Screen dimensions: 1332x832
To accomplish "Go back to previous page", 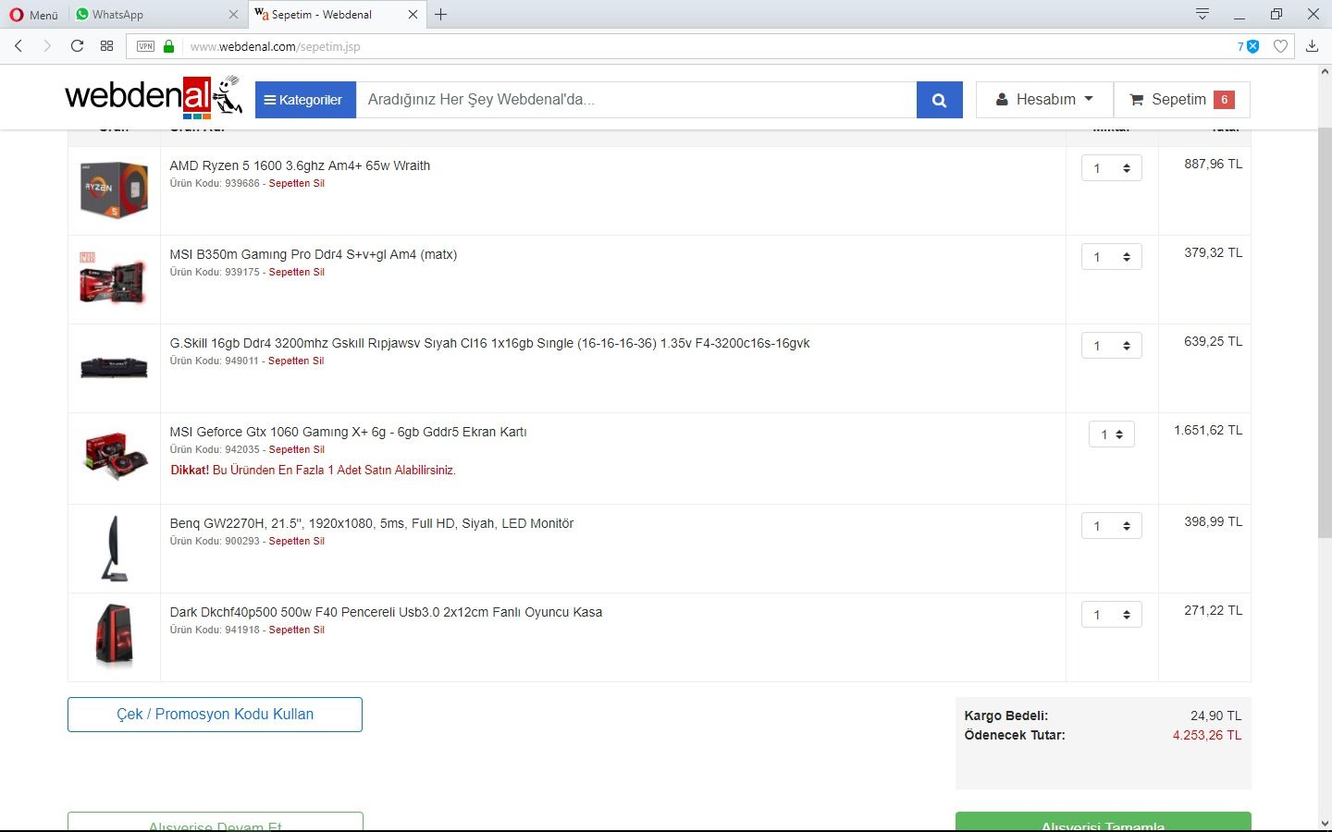I will [x=18, y=46].
